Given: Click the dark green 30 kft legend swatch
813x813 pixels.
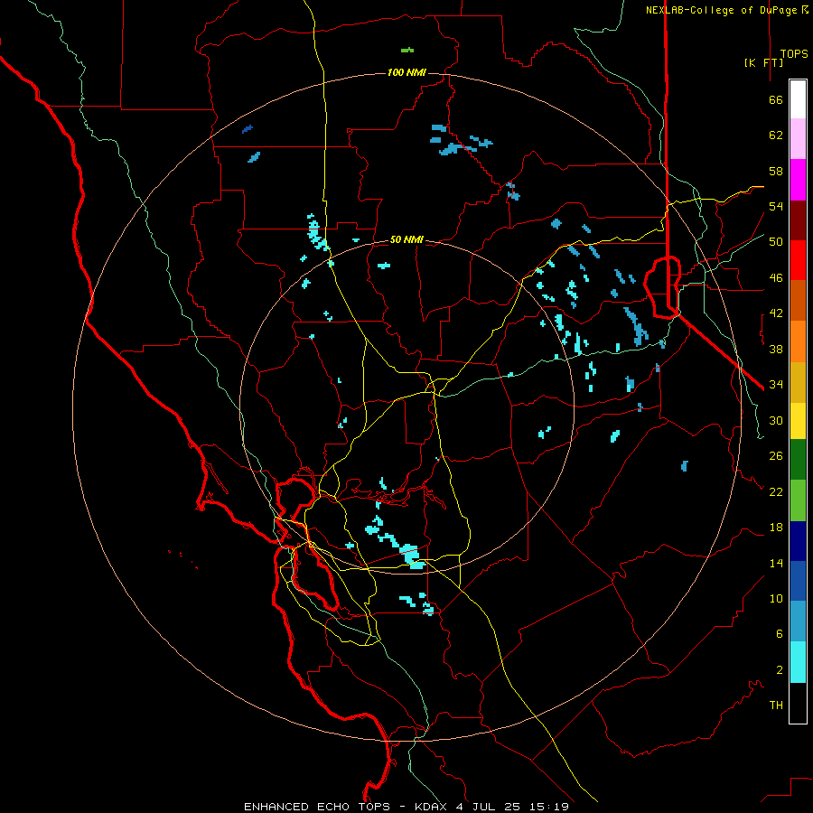Looking at the screenshot, I should pyautogui.click(x=798, y=459).
